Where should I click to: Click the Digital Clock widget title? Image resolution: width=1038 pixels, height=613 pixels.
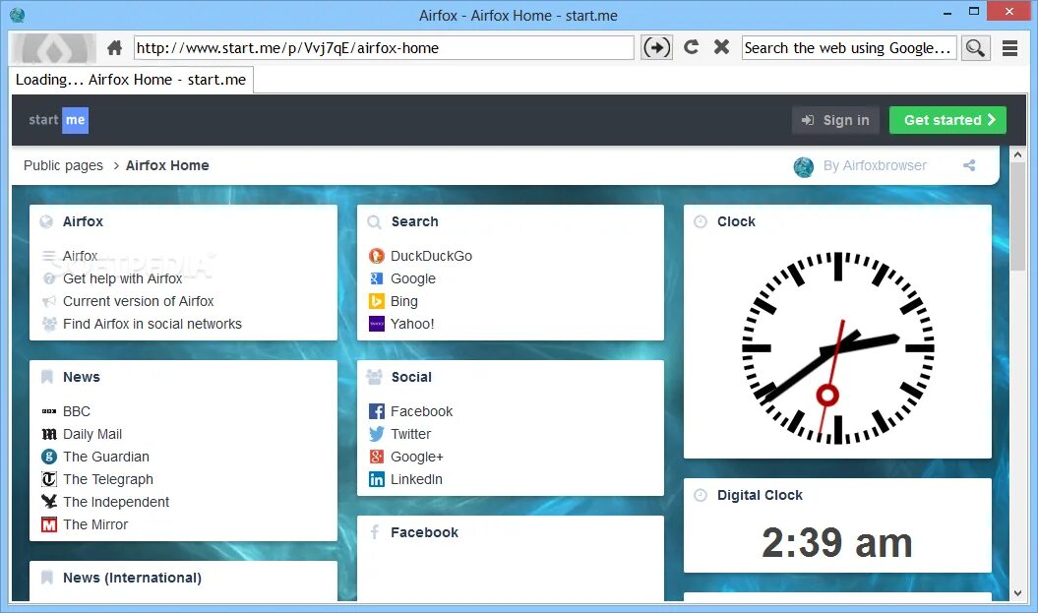760,495
